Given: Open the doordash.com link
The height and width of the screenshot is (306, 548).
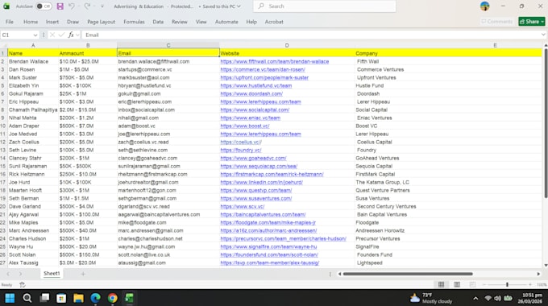Looking at the screenshot, I should (x=251, y=93).
